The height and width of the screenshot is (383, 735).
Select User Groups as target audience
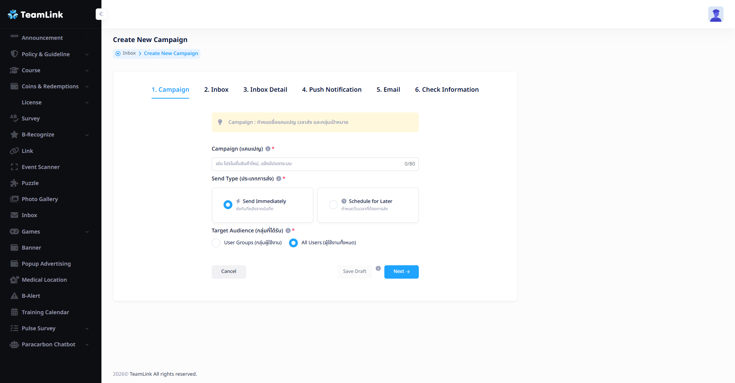coord(216,243)
